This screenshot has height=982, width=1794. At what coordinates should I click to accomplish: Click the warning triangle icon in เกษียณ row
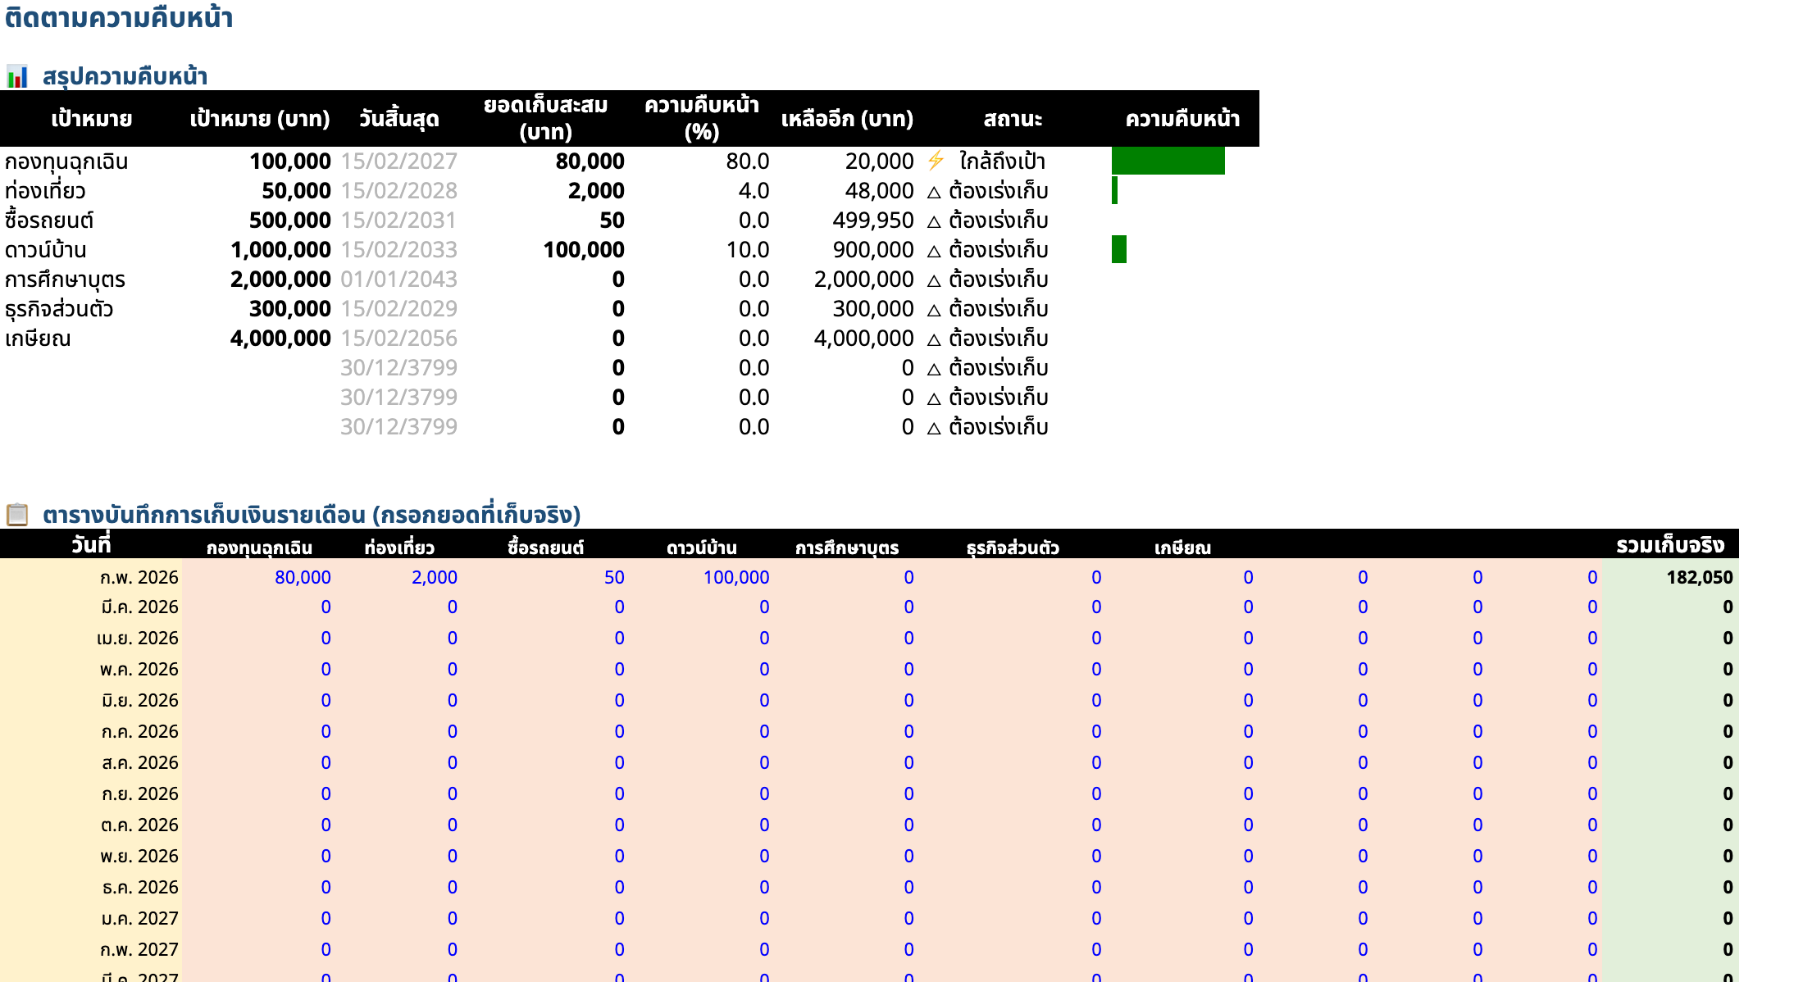[934, 340]
